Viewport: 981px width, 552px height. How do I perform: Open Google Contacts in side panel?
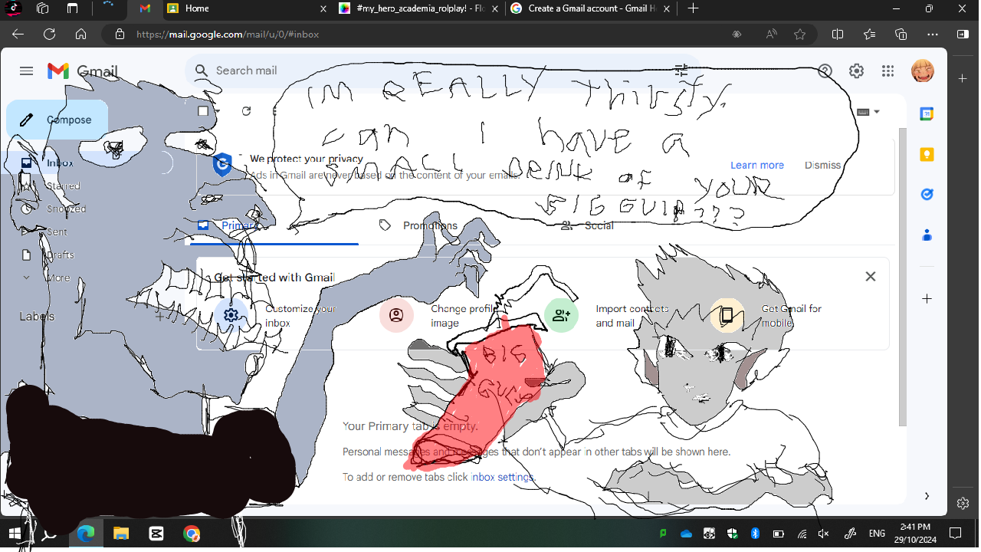927,235
